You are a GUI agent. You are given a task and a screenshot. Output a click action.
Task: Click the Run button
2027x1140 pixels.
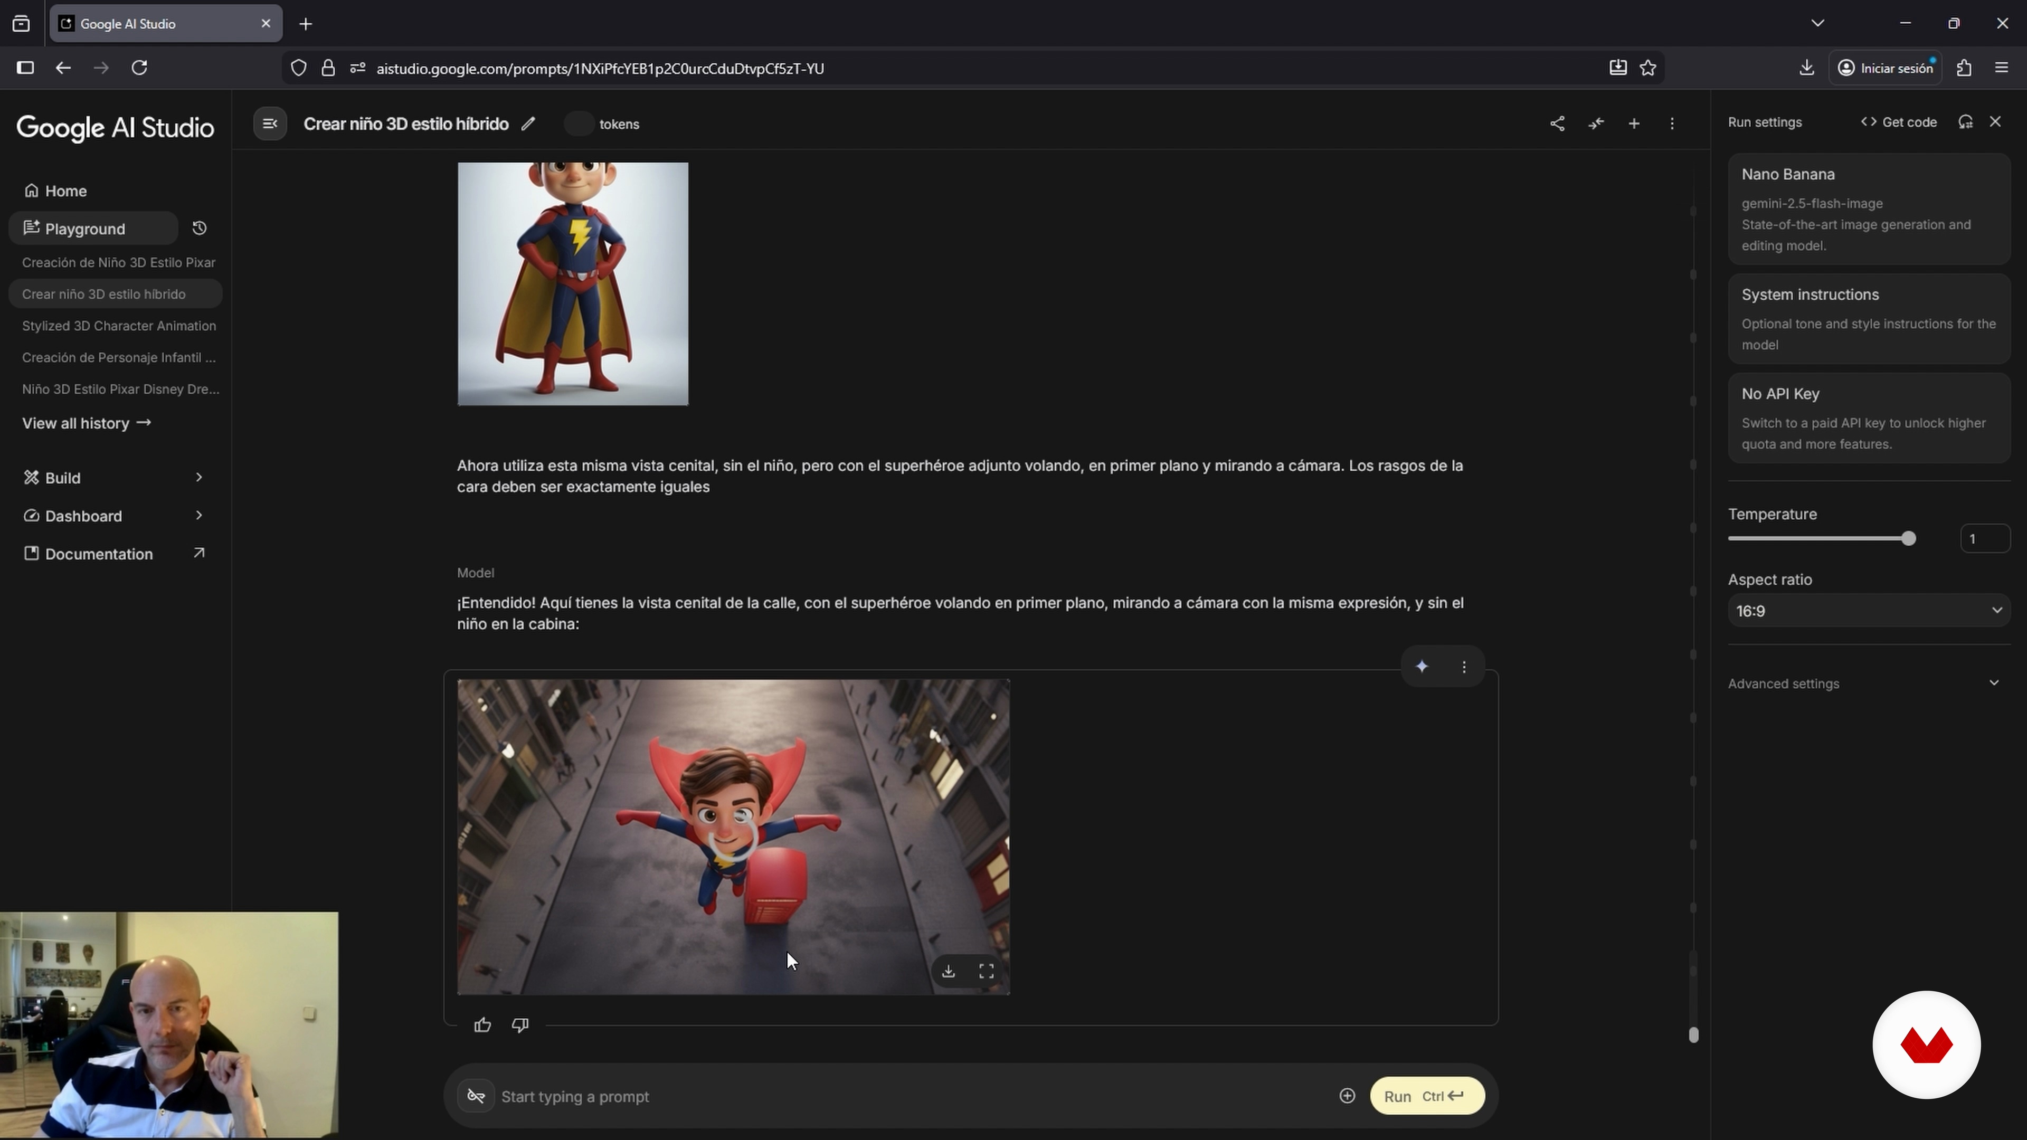click(x=1427, y=1096)
